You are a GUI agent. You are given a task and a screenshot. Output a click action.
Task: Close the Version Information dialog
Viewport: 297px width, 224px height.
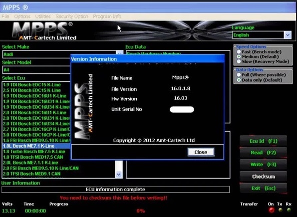pyautogui.click(x=201, y=152)
